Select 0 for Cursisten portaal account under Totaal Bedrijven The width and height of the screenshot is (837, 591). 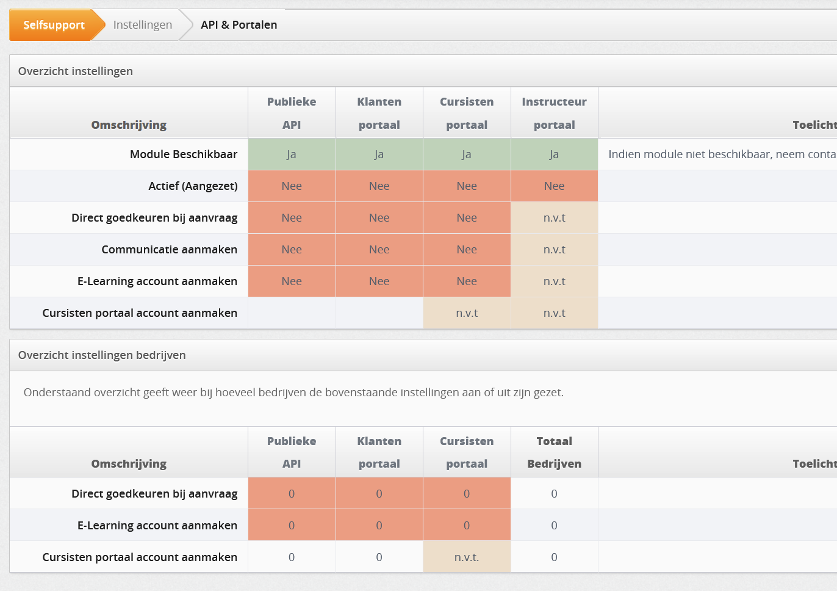tap(554, 557)
